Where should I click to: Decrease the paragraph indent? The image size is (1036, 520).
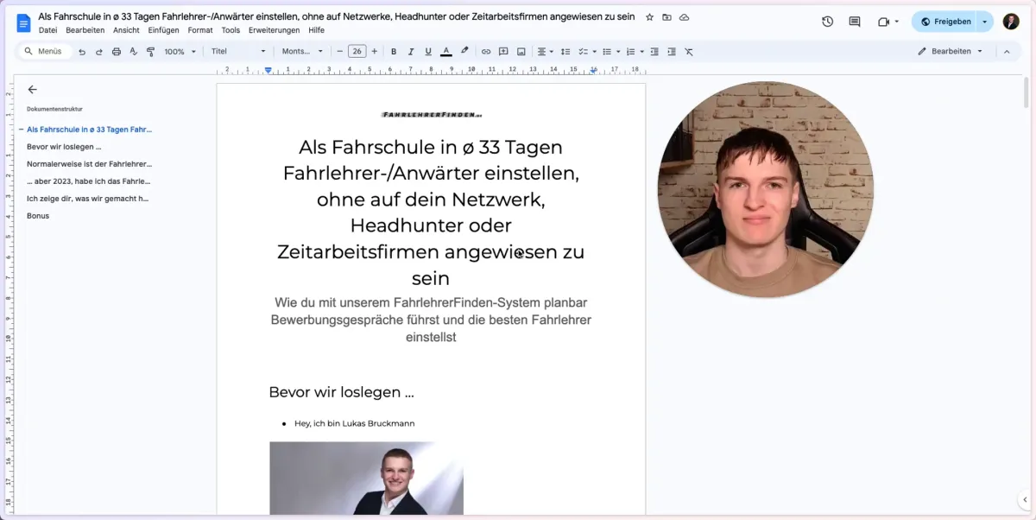click(x=654, y=52)
